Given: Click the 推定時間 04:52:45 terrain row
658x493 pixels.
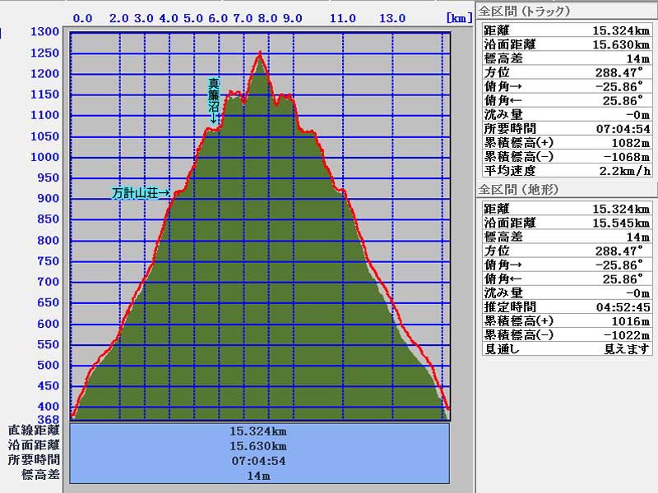Looking at the screenshot, I should (566, 306).
